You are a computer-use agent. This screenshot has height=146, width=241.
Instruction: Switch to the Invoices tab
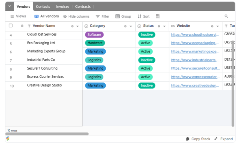[63, 7]
